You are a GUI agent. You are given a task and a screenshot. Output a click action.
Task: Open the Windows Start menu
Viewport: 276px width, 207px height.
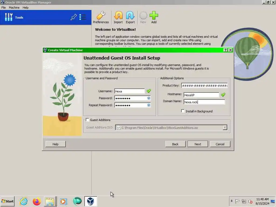point(7,201)
